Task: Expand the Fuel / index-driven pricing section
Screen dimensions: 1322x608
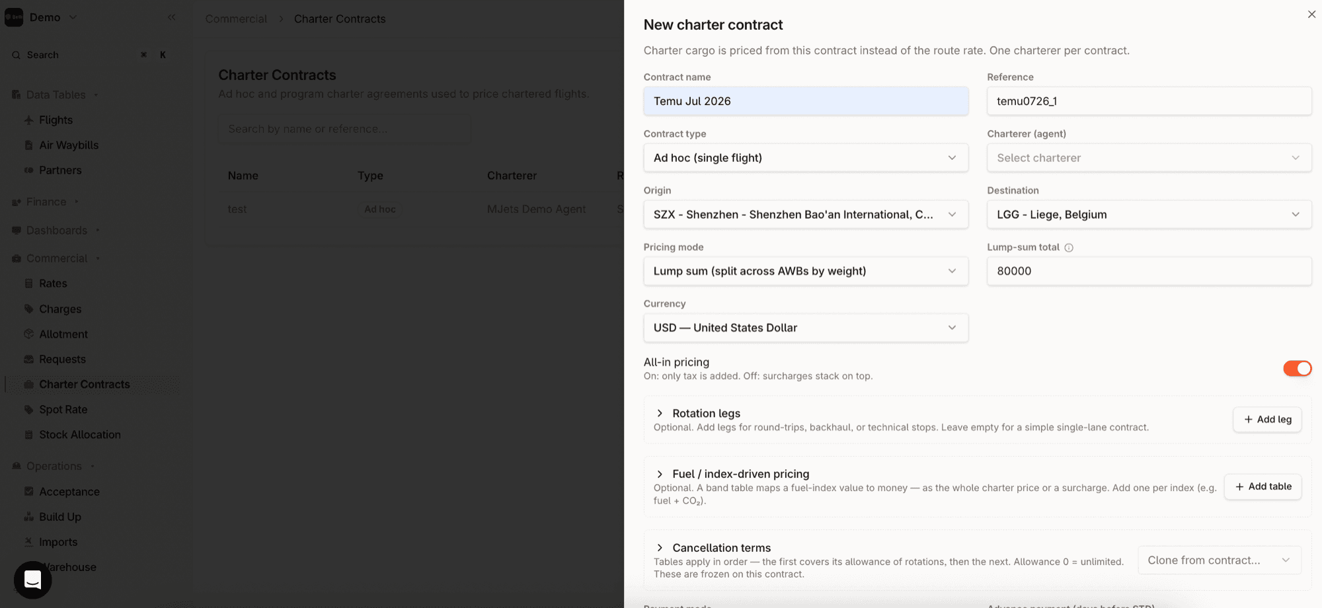Action: (x=660, y=474)
